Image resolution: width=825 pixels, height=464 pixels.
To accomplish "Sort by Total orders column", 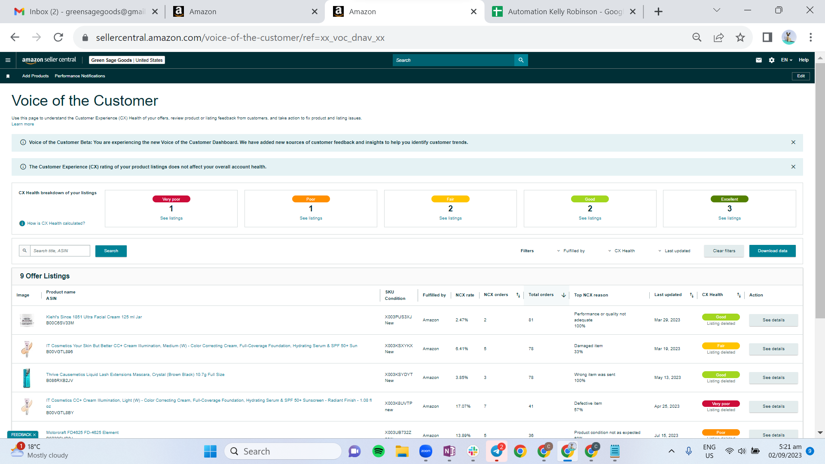I will pos(564,295).
